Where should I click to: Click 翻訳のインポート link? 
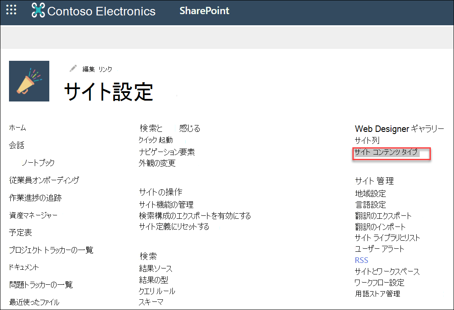point(380,227)
